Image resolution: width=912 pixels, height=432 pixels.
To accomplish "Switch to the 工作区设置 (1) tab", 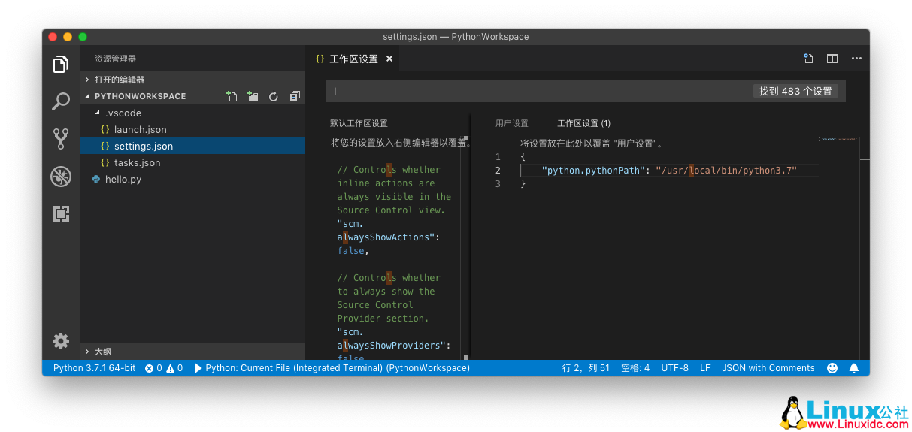I will point(583,123).
